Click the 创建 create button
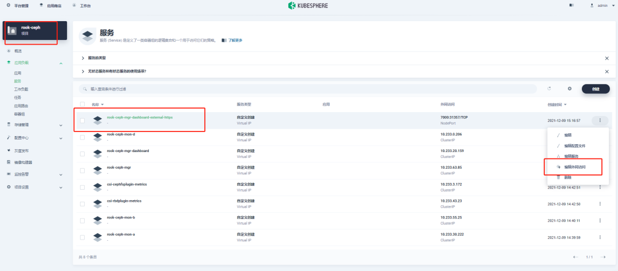This screenshot has width=618, height=271. pos(596,89)
